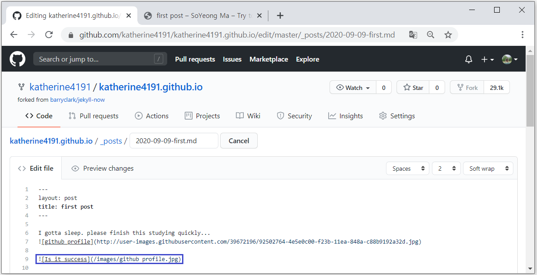Focus the Search or jump to field

coord(100,59)
